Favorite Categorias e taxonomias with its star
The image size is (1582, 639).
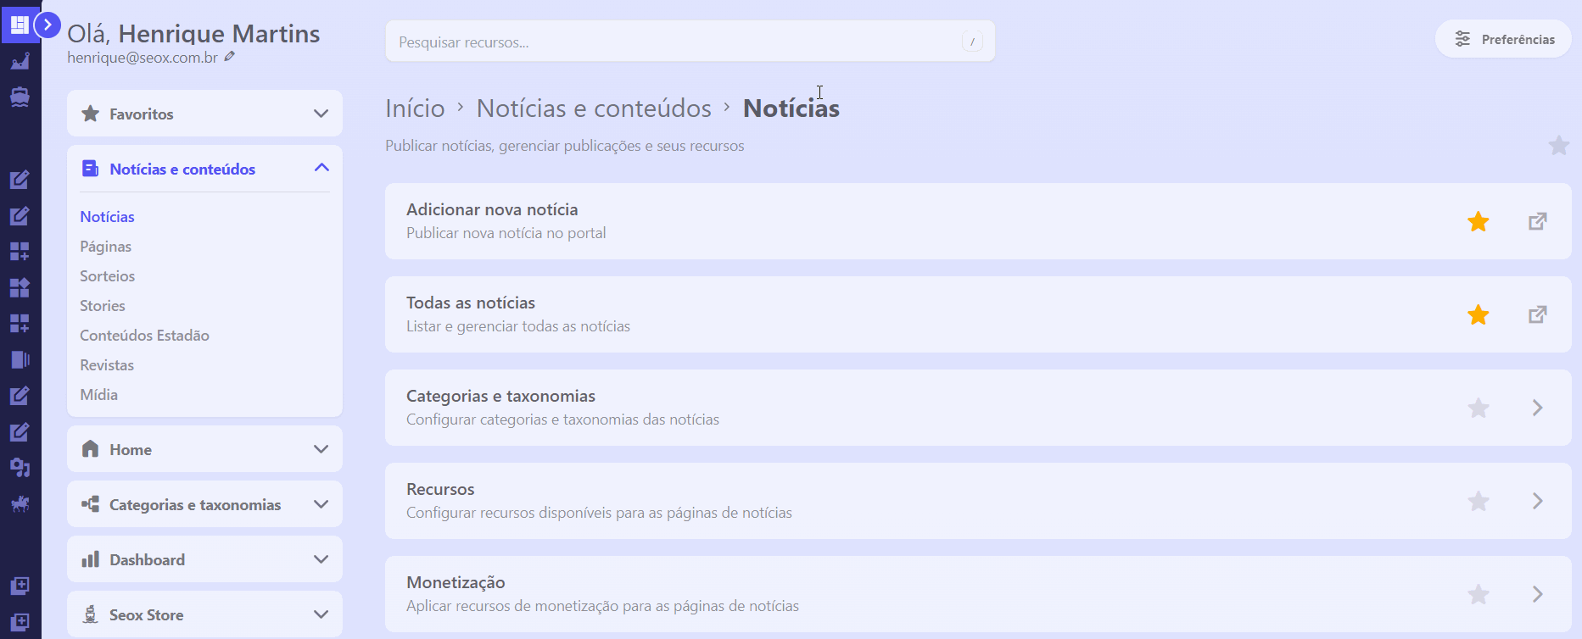[1478, 408]
